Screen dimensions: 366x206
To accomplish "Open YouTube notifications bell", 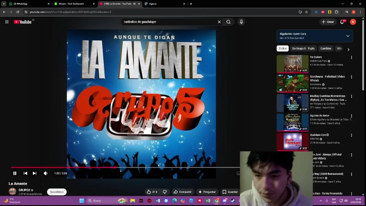I will click(342, 22).
